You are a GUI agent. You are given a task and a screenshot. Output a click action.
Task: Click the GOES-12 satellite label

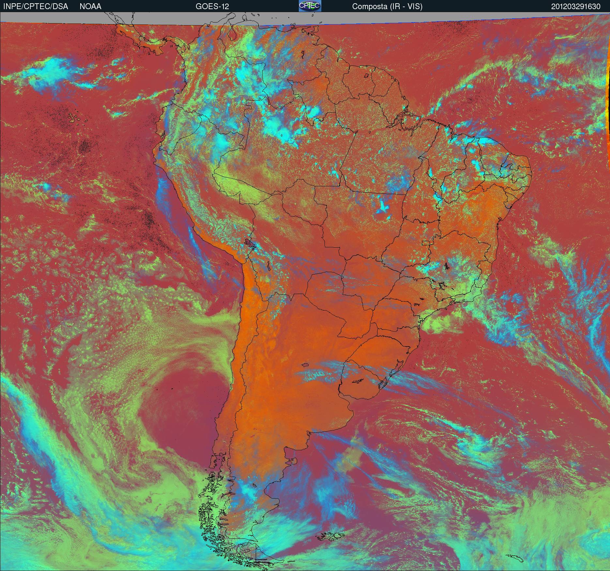pos(212,7)
